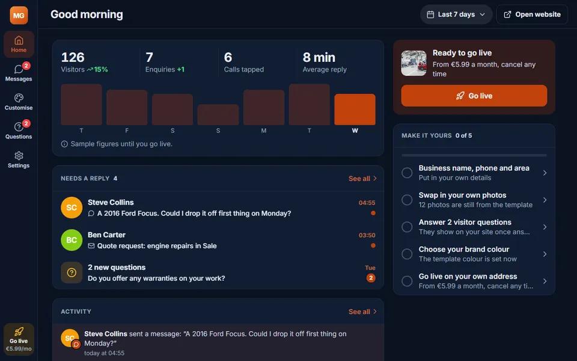Click the envelope icon in Ben Carter's quote request
Image resolution: width=577 pixels, height=361 pixels.
coord(91,245)
